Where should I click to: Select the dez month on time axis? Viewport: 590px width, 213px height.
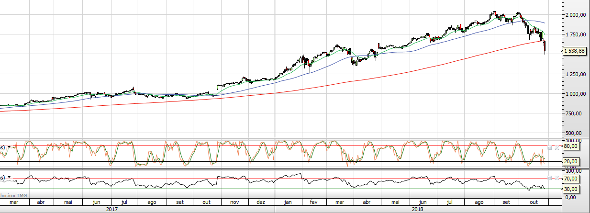tap(261, 202)
